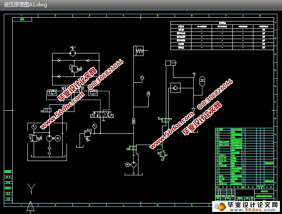Select the 2-position solenoid valve left of pump unit
This screenshot has height=214, width=282.
coord(46,110)
